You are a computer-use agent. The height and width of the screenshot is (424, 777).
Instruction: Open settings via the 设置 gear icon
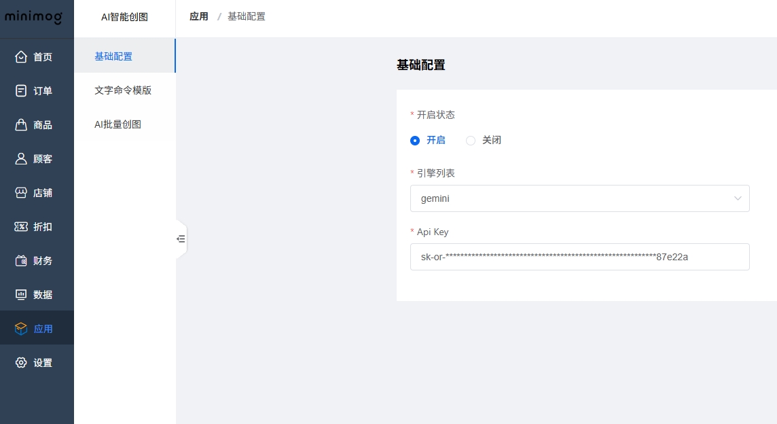tap(21, 363)
